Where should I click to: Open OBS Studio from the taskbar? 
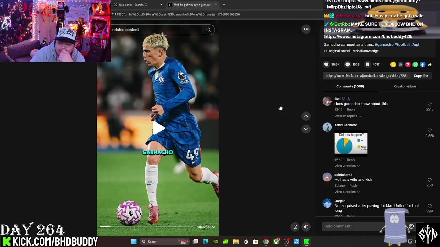[286, 242]
